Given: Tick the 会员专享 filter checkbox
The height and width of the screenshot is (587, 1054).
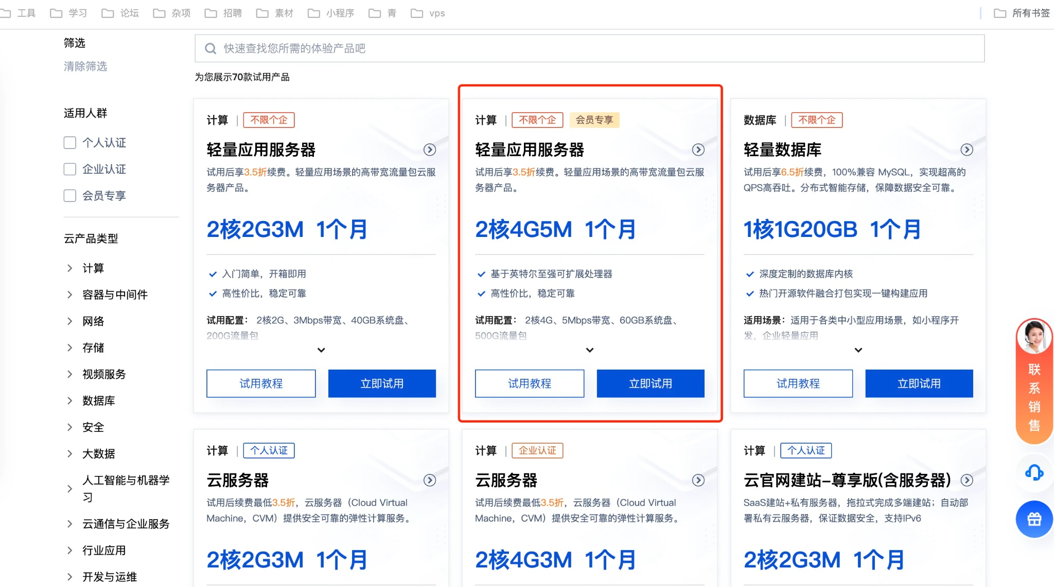Looking at the screenshot, I should (70, 195).
